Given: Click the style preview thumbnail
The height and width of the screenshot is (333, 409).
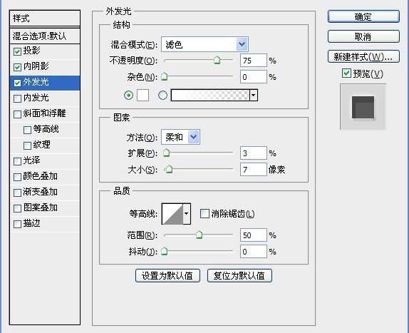Looking at the screenshot, I should (x=363, y=107).
